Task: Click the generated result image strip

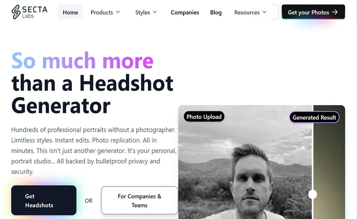Action: pos(329,162)
